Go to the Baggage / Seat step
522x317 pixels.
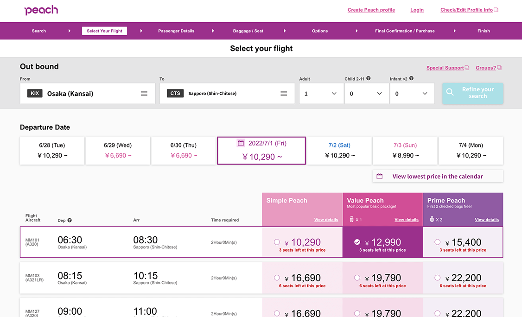pyautogui.click(x=248, y=31)
